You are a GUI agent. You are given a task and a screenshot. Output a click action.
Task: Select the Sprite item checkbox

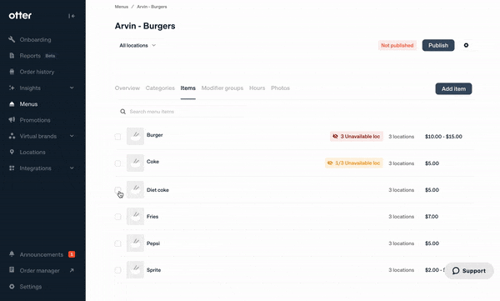[x=117, y=270]
